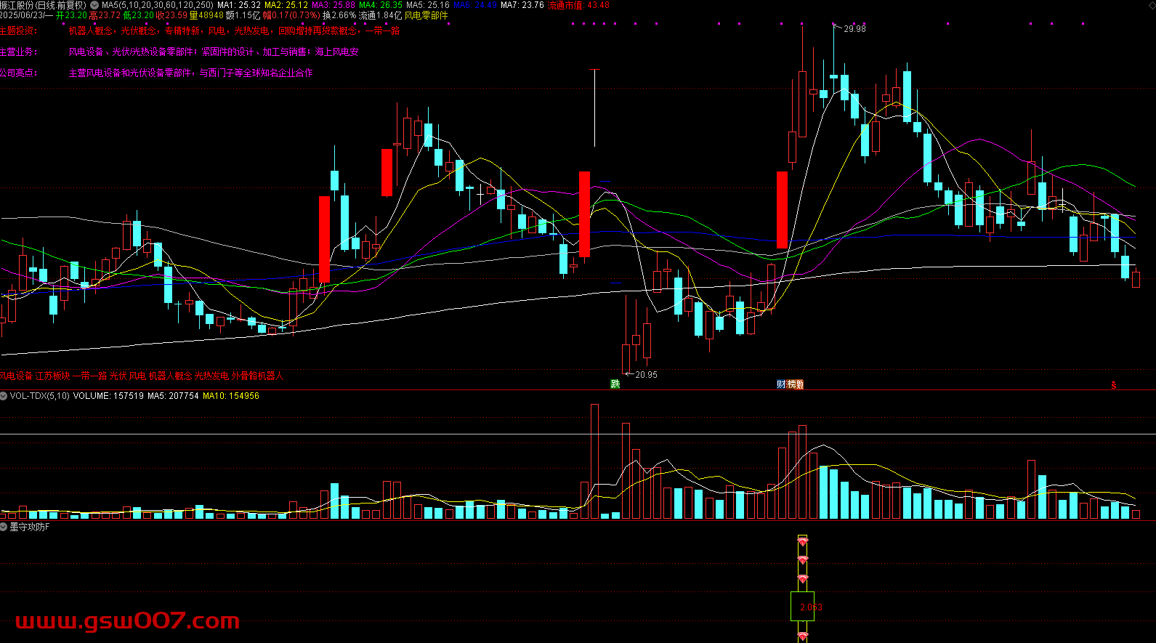Image resolution: width=1156 pixels, height=643 pixels.
Task: Click the MA1: 25.32 moving average label
Action: tap(238, 5)
